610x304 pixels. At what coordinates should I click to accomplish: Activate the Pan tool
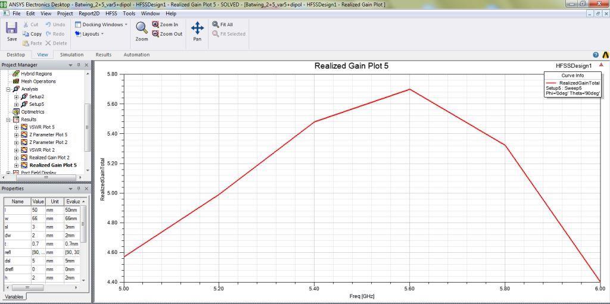[x=197, y=30]
